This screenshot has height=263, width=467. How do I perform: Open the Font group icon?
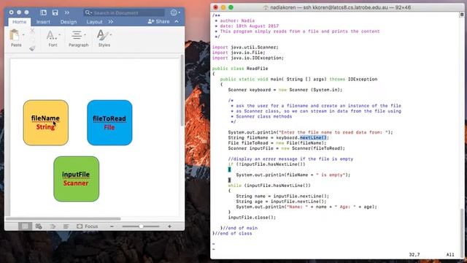[52, 35]
